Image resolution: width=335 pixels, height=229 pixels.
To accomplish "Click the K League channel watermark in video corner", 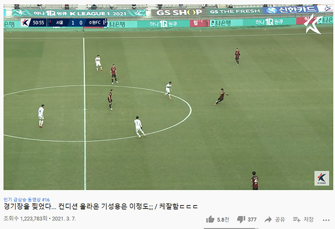I will point(321,178).
